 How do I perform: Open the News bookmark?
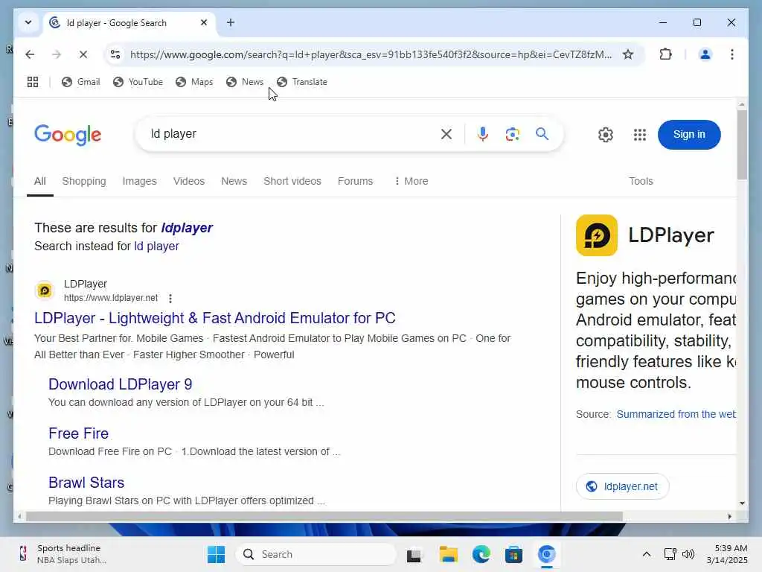[x=245, y=82]
